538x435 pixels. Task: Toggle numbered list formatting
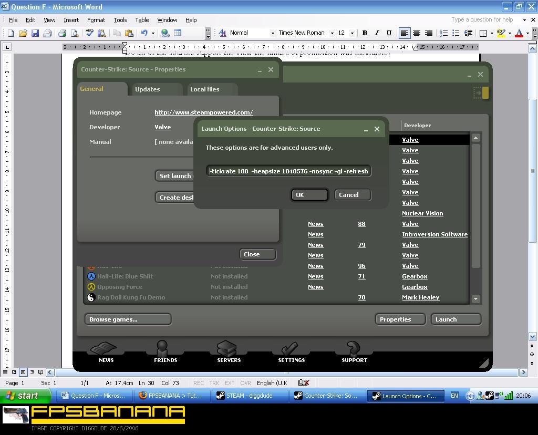pos(443,33)
